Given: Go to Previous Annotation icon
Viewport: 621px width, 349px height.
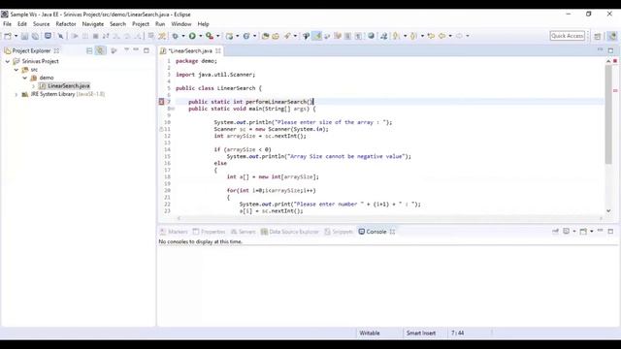Looking at the screenshot, I should [413, 36].
